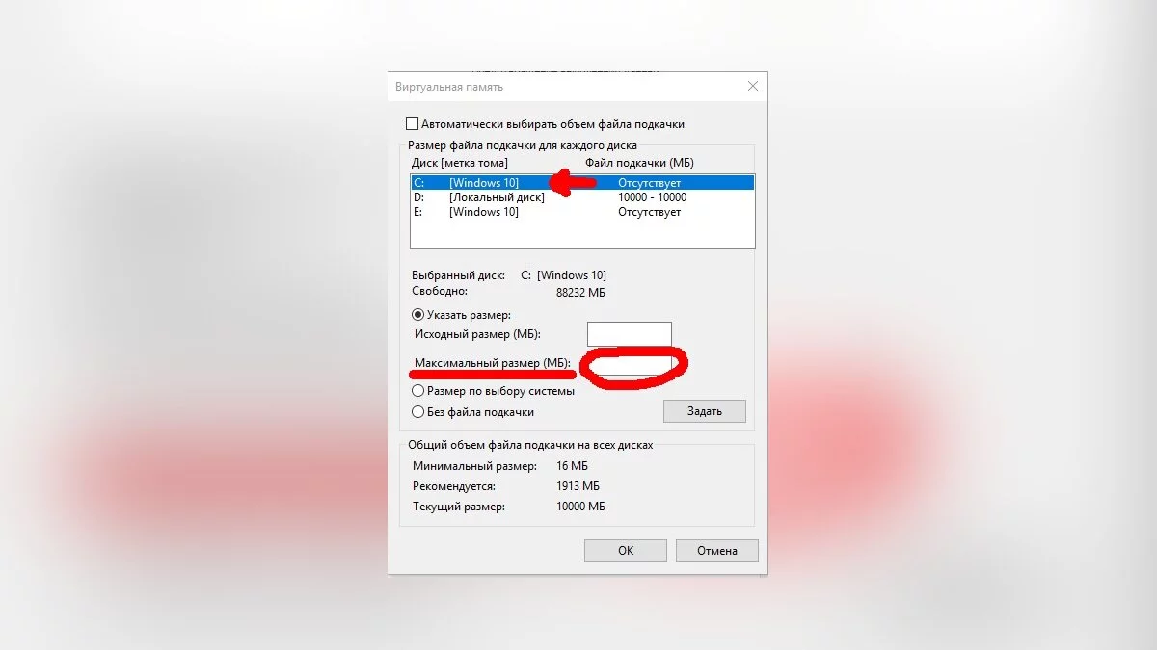Focus the Максимальный размер (МБ) field
Screen dimensions: 1157x650
click(630, 364)
